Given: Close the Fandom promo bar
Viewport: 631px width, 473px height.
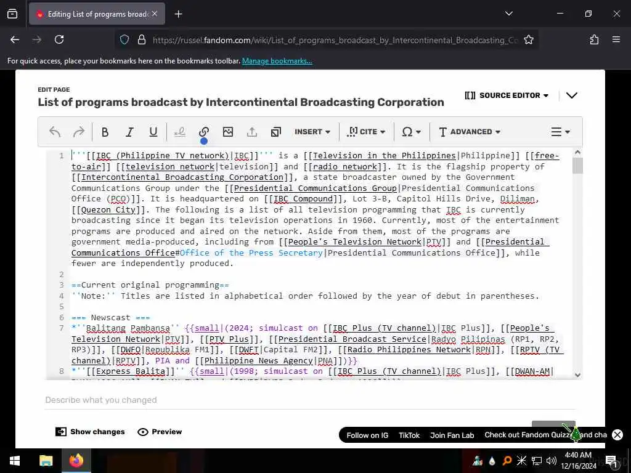Looking at the screenshot, I should pos(617,435).
